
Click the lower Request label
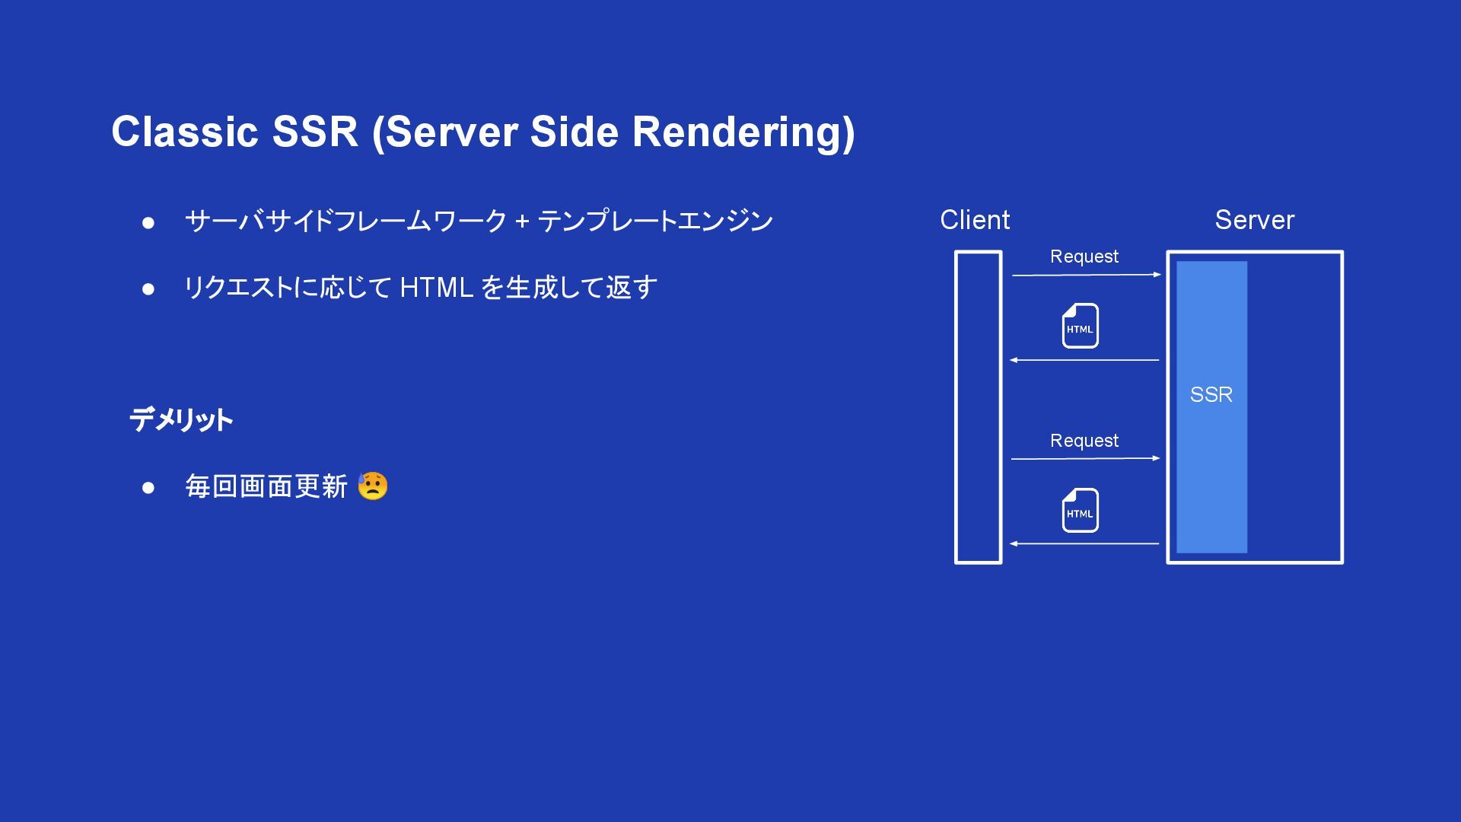point(1084,441)
